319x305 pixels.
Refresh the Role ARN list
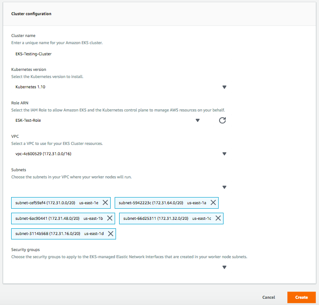(x=222, y=120)
